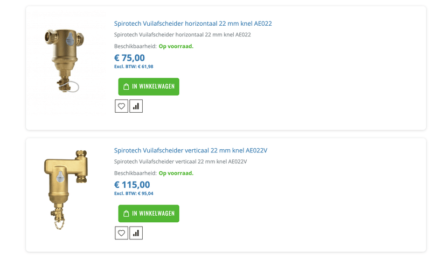Click the €75,00 price
Image resolution: width=431 pixels, height=255 pixels.
click(x=129, y=57)
